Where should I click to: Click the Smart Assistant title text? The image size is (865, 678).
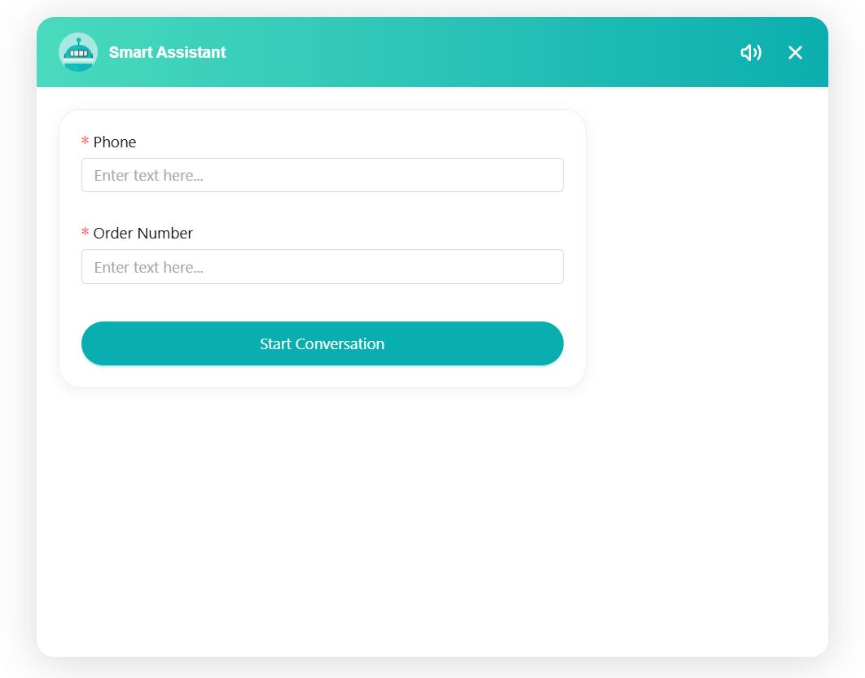(168, 53)
